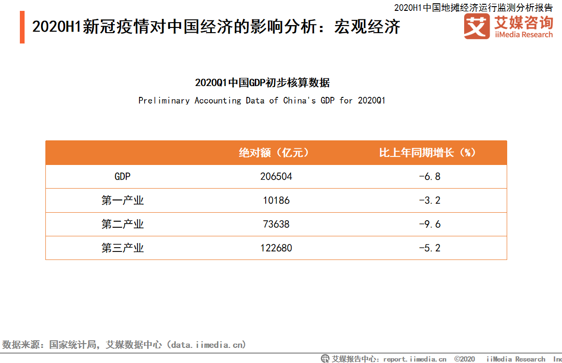Select the English subtitle Preliminary Accounting Data
This screenshot has width=562, height=363.
(262, 101)
